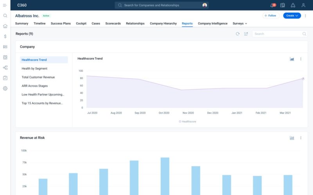Viewport: 313px width, 195px height.
Task: Select the Health by Segment report
Action: [x=34, y=69]
